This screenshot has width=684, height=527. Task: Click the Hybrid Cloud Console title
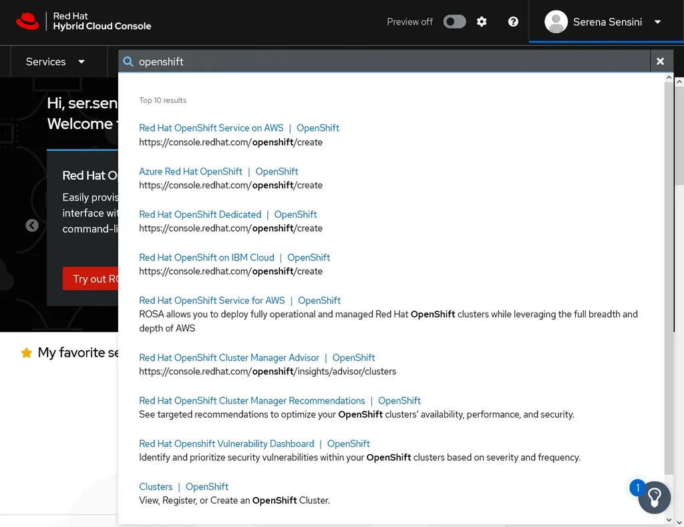tap(102, 26)
